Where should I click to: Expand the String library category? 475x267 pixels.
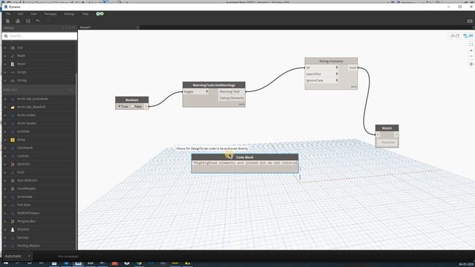pos(5,81)
